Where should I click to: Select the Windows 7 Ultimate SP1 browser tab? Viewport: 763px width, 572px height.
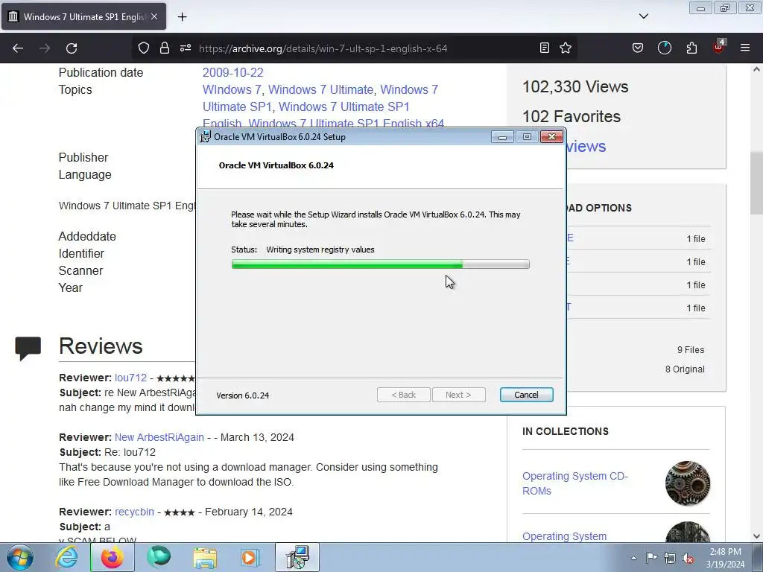pos(83,16)
